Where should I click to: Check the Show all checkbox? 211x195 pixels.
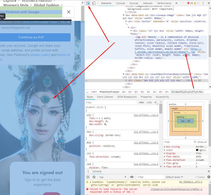click(195, 142)
